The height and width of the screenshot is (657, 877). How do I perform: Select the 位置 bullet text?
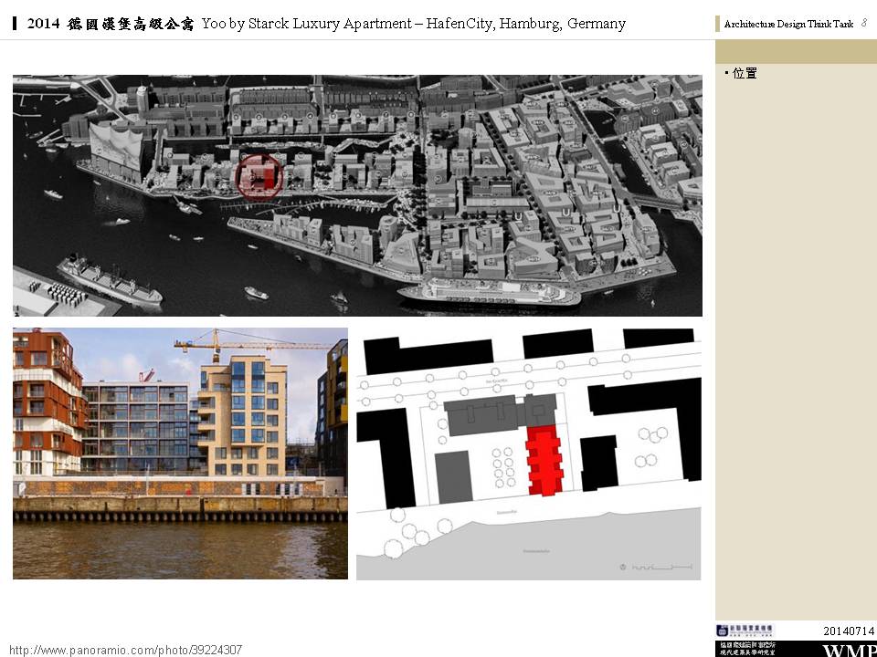point(744,73)
